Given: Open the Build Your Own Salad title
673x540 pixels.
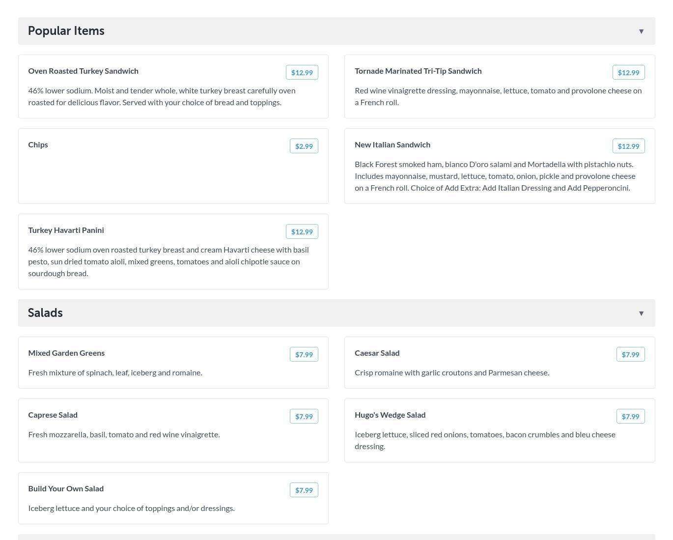Looking at the screenshot, I should coord(66,489).
